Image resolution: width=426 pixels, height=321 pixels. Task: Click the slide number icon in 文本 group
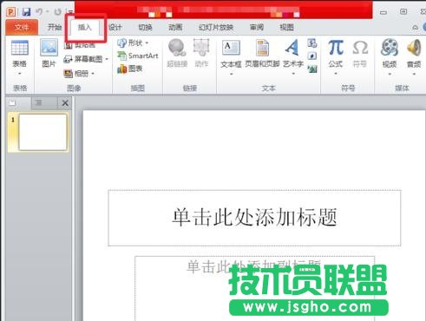312,56
